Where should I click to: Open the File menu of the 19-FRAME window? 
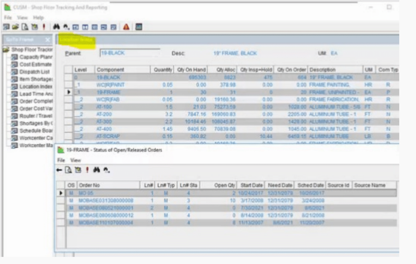(61, 160)
